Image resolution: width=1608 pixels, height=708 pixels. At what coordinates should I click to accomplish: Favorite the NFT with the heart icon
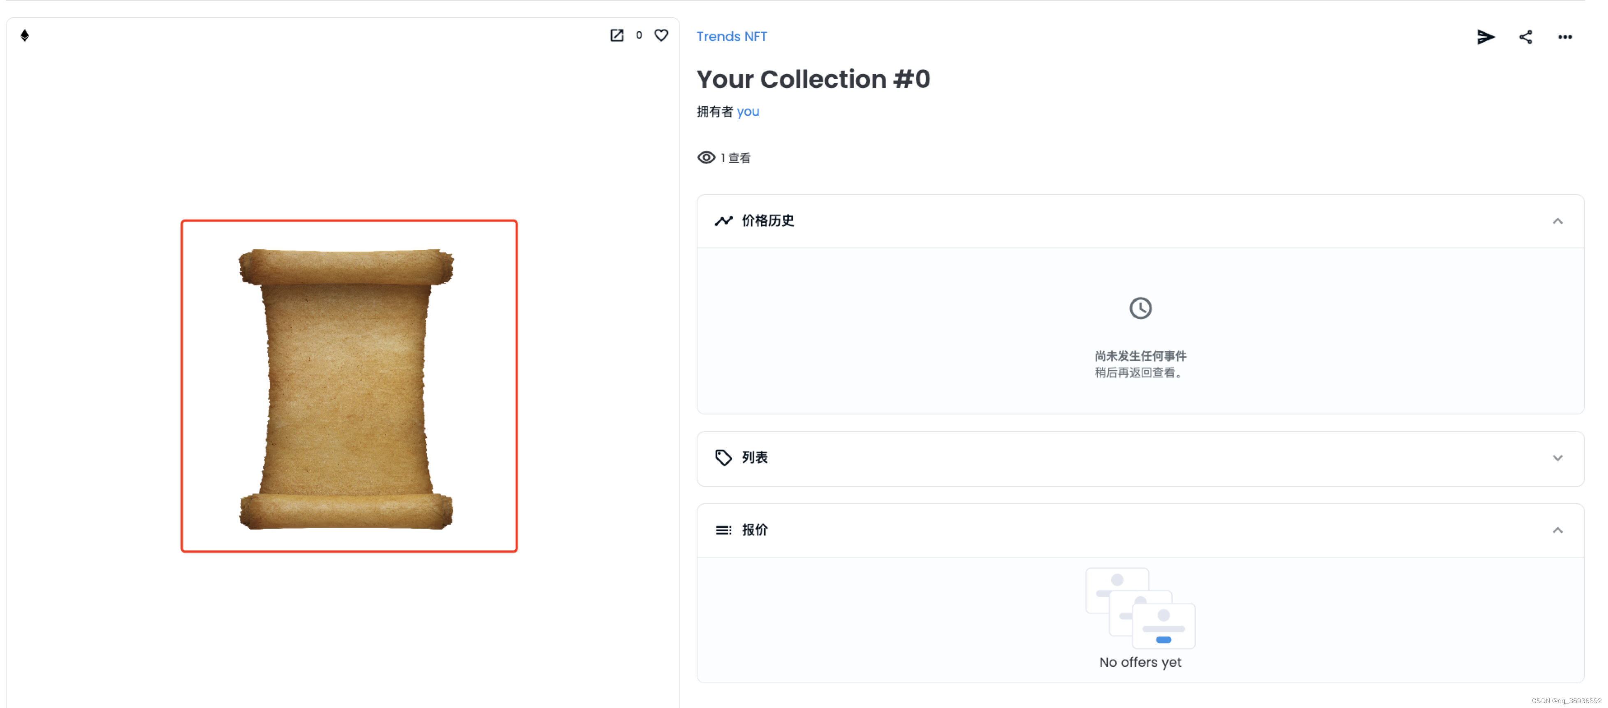coord(660,35)
